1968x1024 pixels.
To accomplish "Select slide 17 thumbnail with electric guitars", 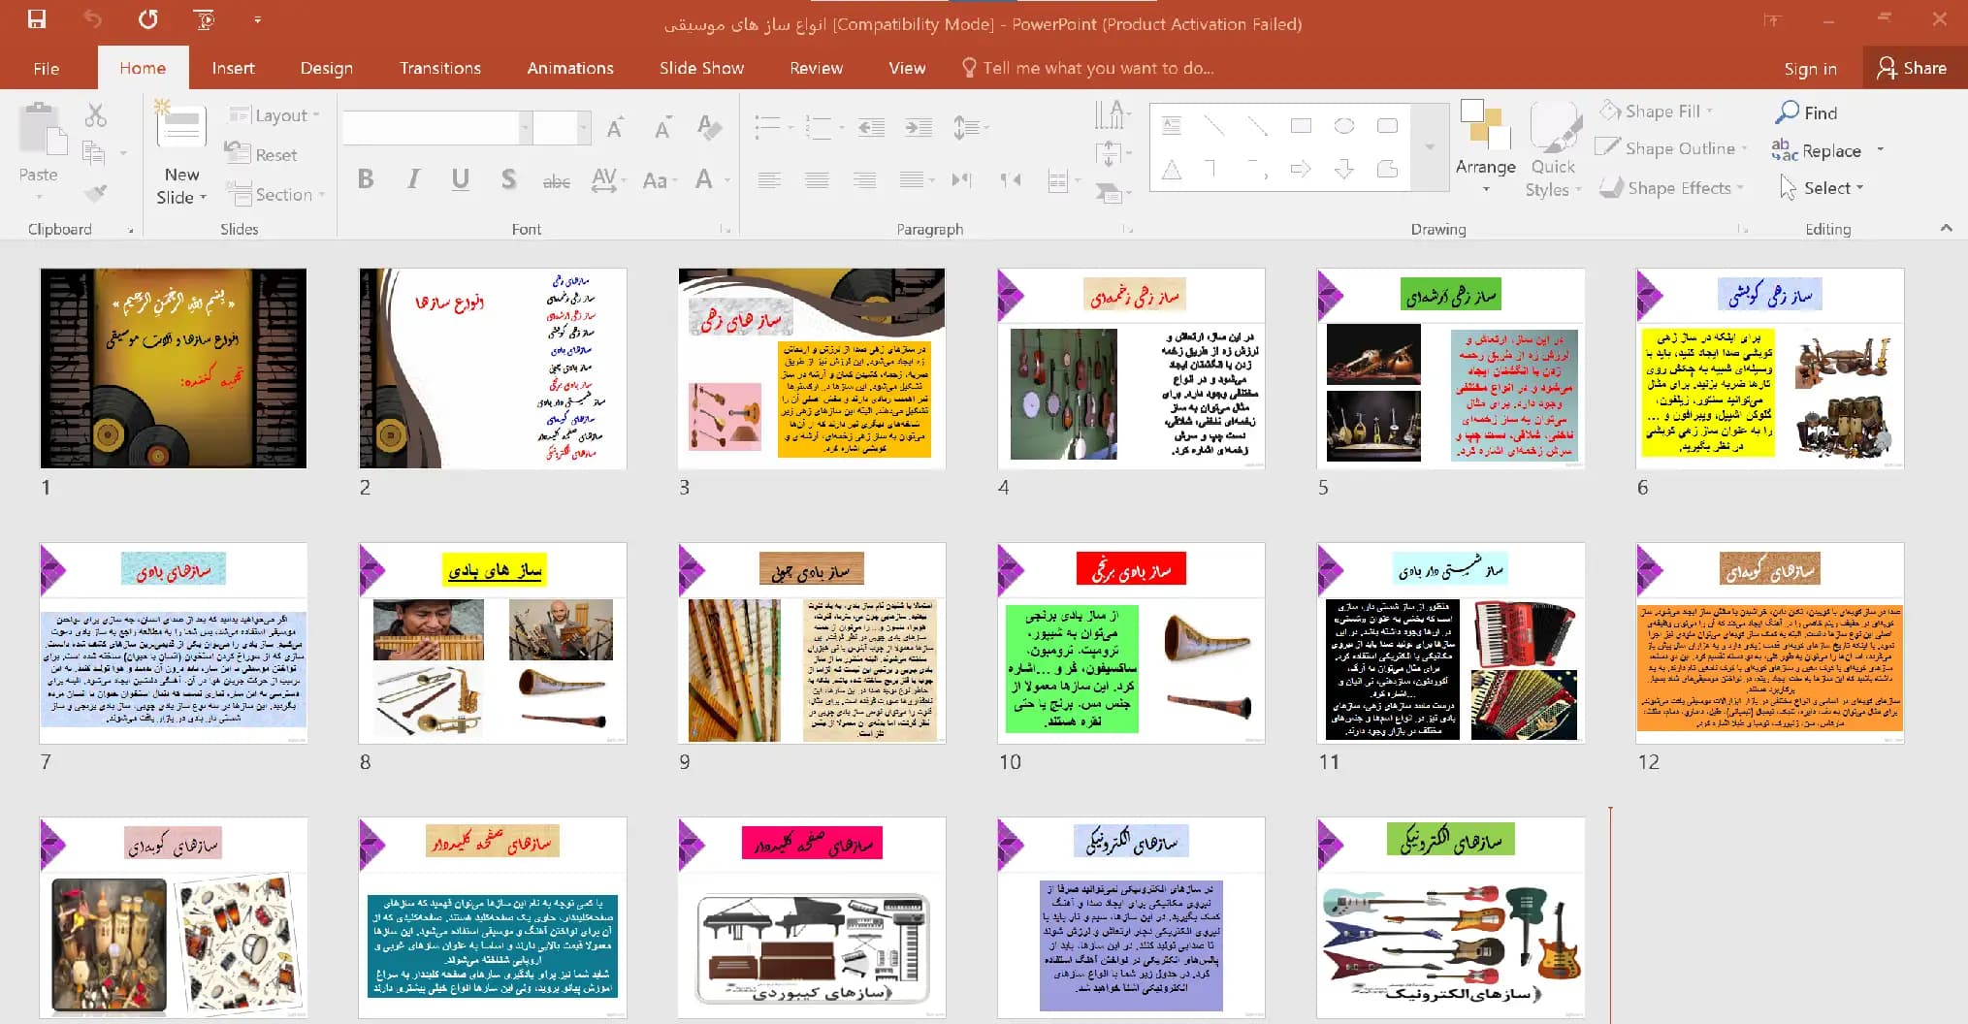I will pyautogui.click(x=1451, y=917).
